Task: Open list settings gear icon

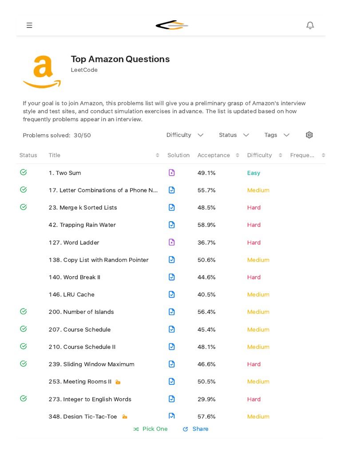Action: coord(309,135)
